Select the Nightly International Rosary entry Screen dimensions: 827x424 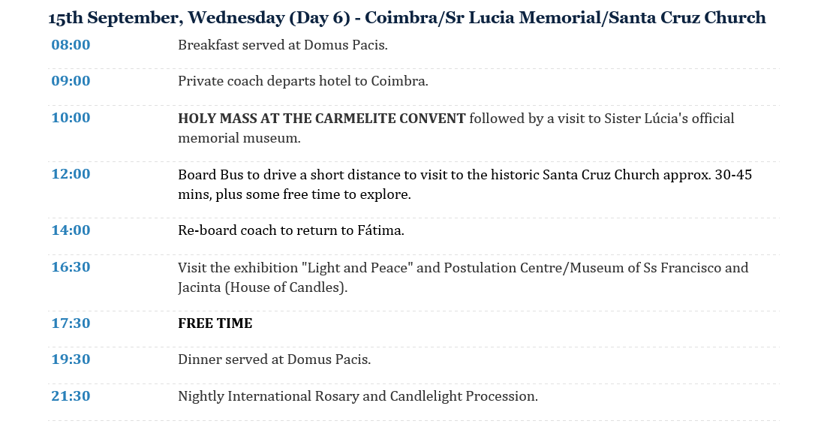[358, 396]
